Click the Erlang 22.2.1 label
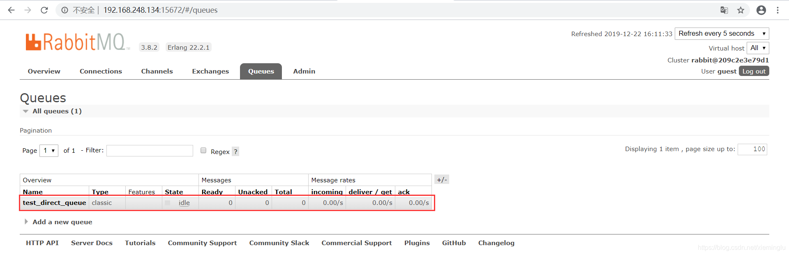The image size is (789, 255). click(x=188, y=48)
